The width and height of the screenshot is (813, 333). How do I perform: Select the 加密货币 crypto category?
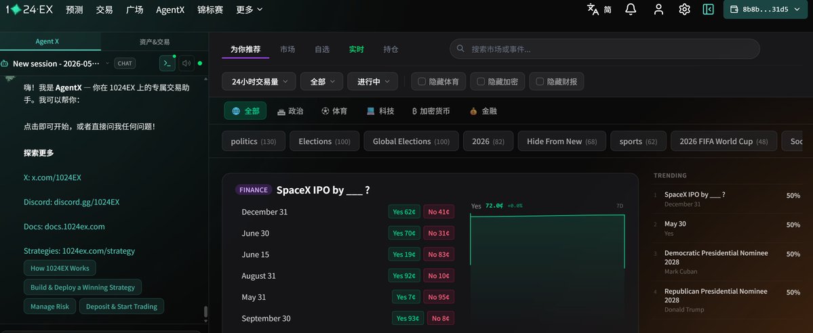[x=431, y=111]
